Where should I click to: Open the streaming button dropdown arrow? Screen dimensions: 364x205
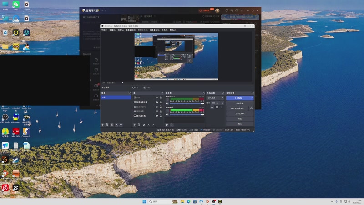click(x=251, y=98)
